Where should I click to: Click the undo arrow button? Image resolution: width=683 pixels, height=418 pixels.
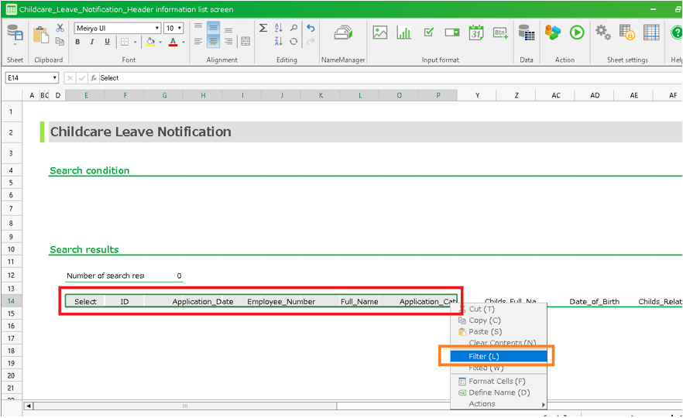[311, 28]
